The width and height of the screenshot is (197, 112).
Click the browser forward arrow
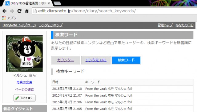tap(12, 11)
